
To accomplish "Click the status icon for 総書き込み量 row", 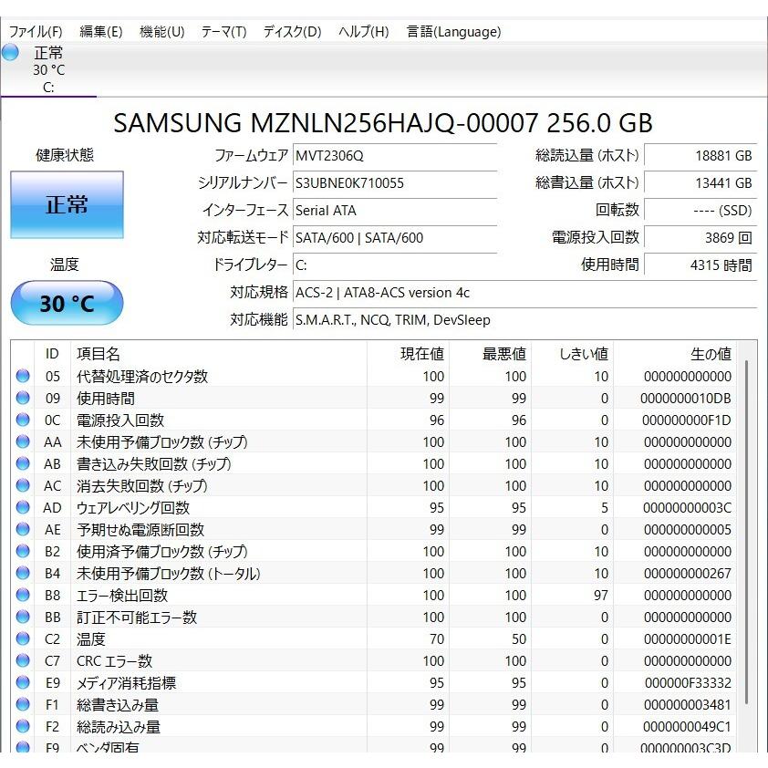I will click(x=23, y=705).
